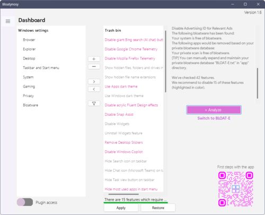Toggle the Plugin access switch
The image size is (265, 215).
pos(25,202)
